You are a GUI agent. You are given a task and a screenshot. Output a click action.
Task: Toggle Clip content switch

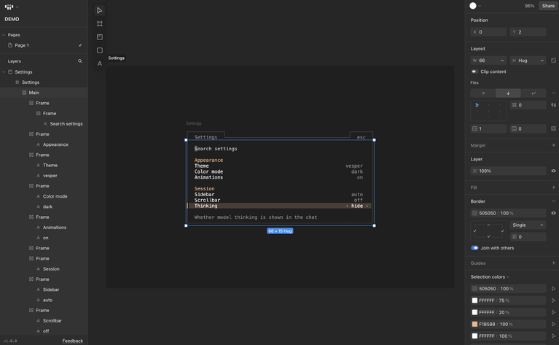pyautogui.click(x=474, y=71)
